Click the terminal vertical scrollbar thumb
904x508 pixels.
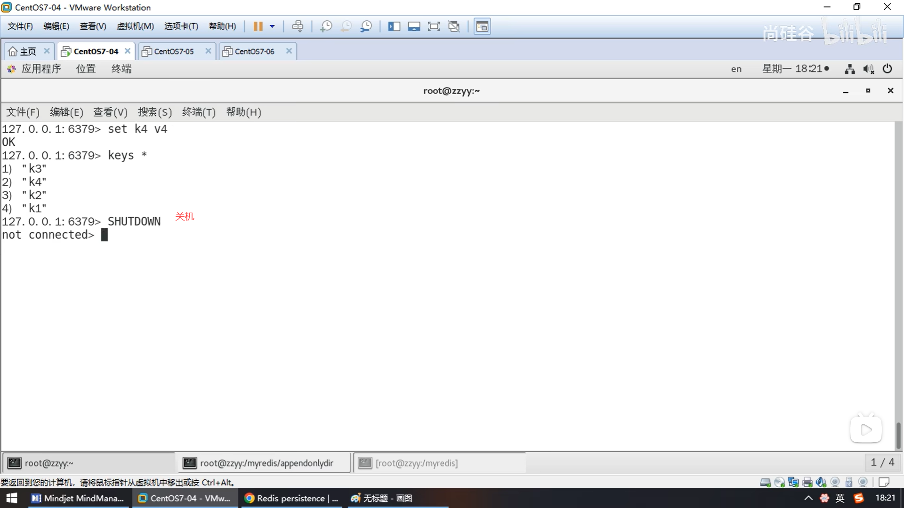point(898,435)
